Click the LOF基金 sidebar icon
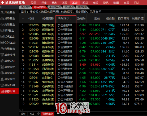 click(2, 37)
